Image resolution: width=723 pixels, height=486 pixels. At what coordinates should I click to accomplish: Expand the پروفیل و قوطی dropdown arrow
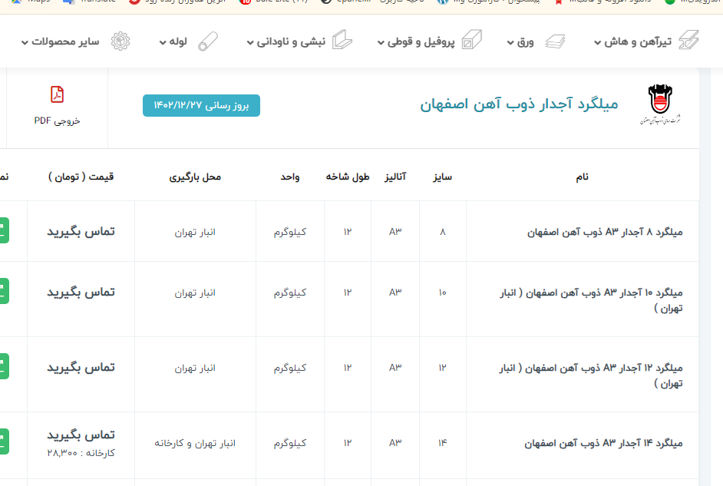tap(381, 43)
